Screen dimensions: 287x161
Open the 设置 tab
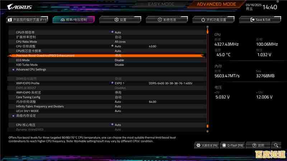click(x=120, y=20)
